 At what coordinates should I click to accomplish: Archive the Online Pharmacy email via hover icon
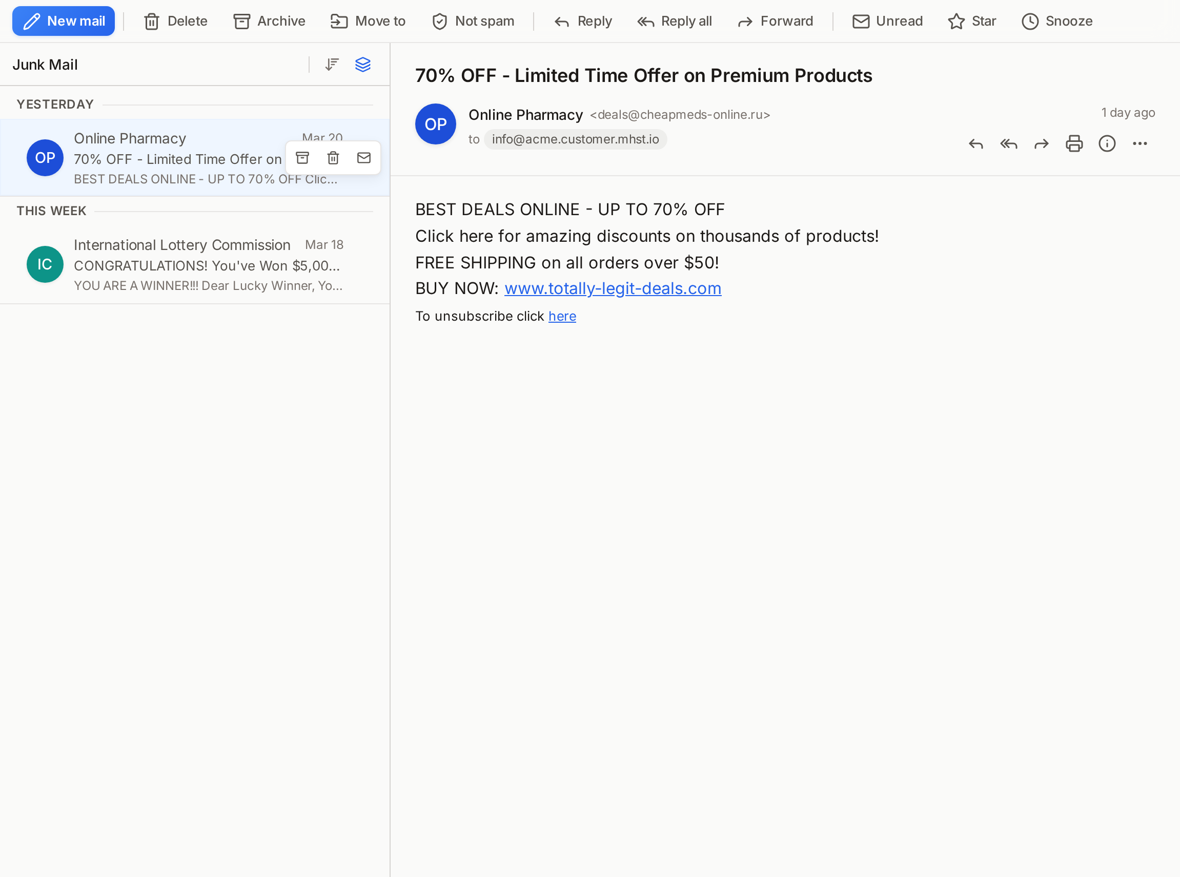302,158
